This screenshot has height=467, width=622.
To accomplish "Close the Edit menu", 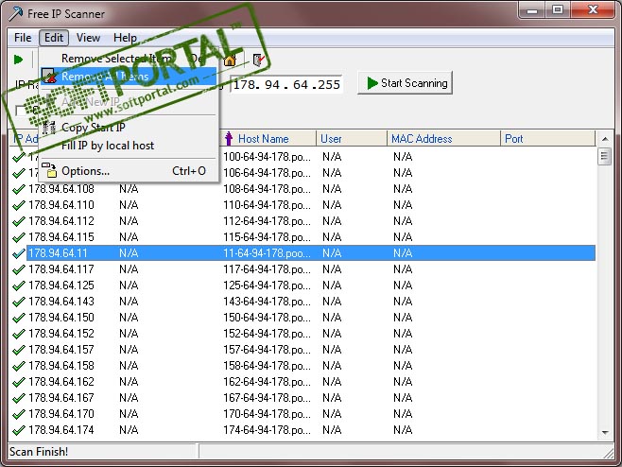I will tap(54, 38).
